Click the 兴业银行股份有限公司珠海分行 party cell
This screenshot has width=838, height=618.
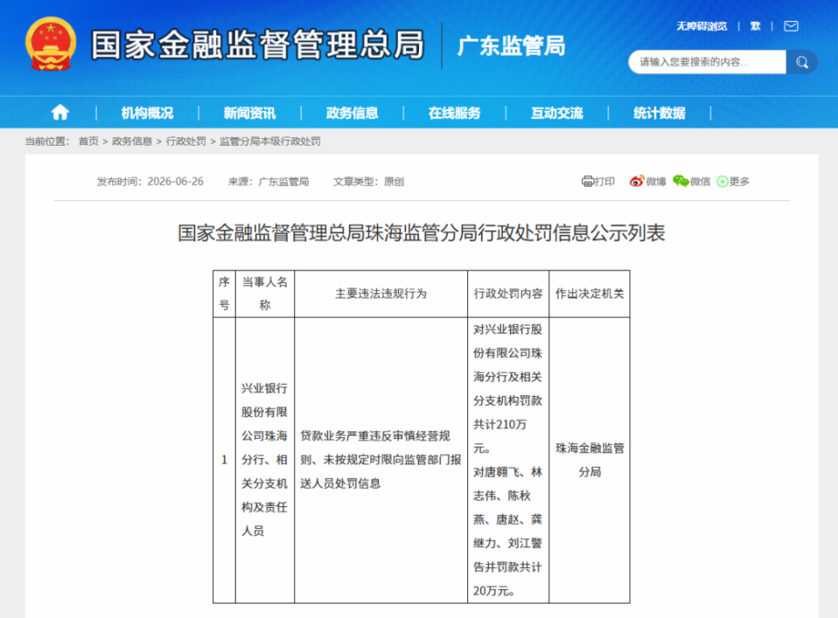click(x=265, y=460)
